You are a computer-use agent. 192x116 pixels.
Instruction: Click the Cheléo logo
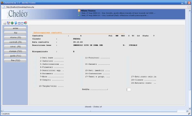click(18, 14)
